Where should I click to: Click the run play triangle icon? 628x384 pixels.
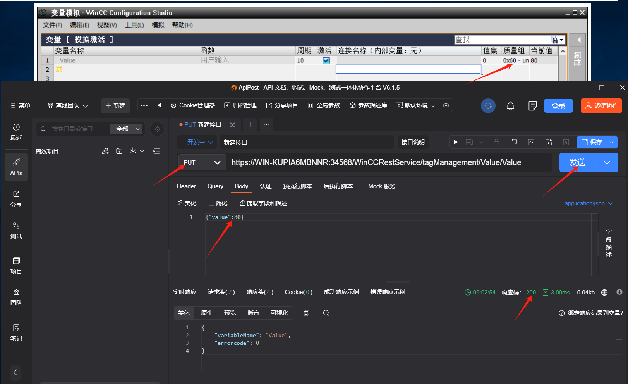[x=456, y=142]
